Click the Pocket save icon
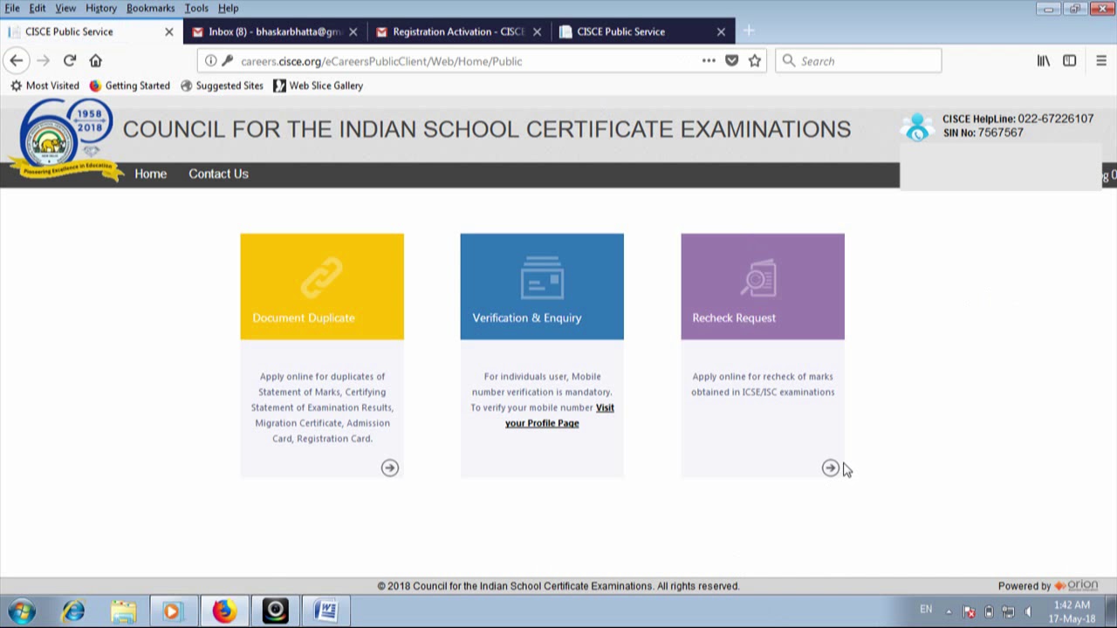This screenshot has height=628, width=1117. click(732, 61)
